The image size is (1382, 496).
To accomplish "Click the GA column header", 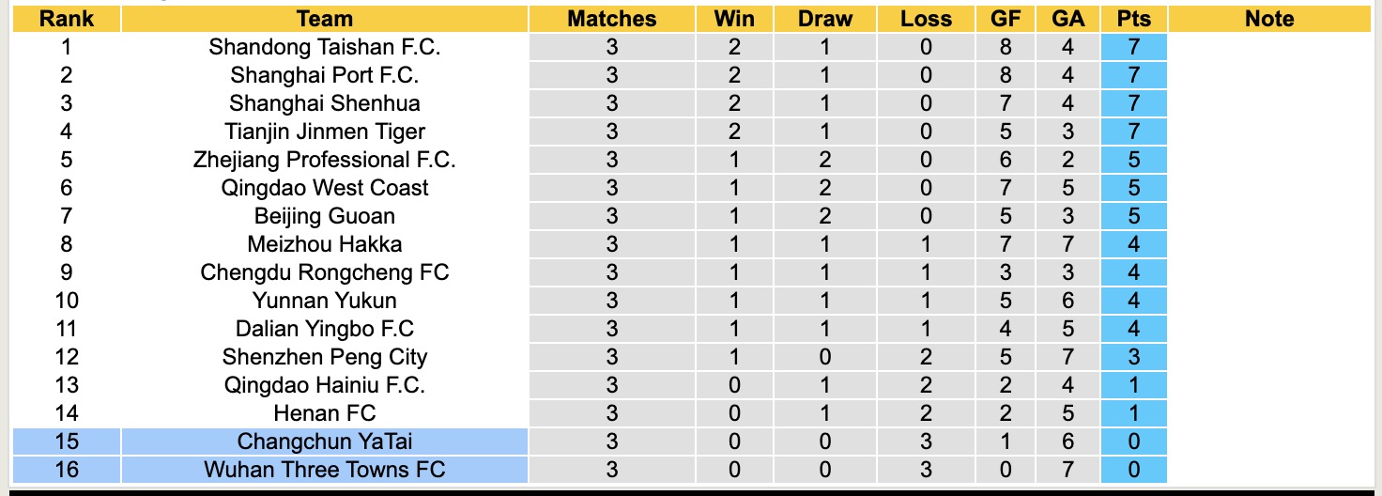I will (x=1068, y=19).
